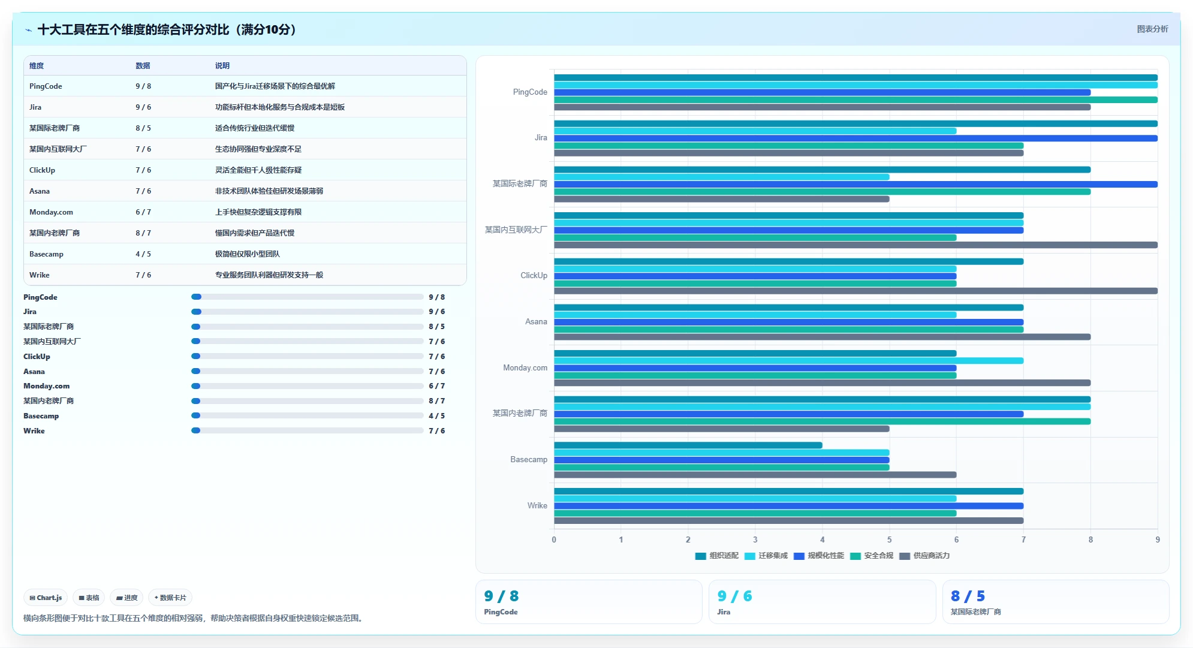
Task: Toggle the 组织适配 legend item
Action: click(x=716, y=556)
